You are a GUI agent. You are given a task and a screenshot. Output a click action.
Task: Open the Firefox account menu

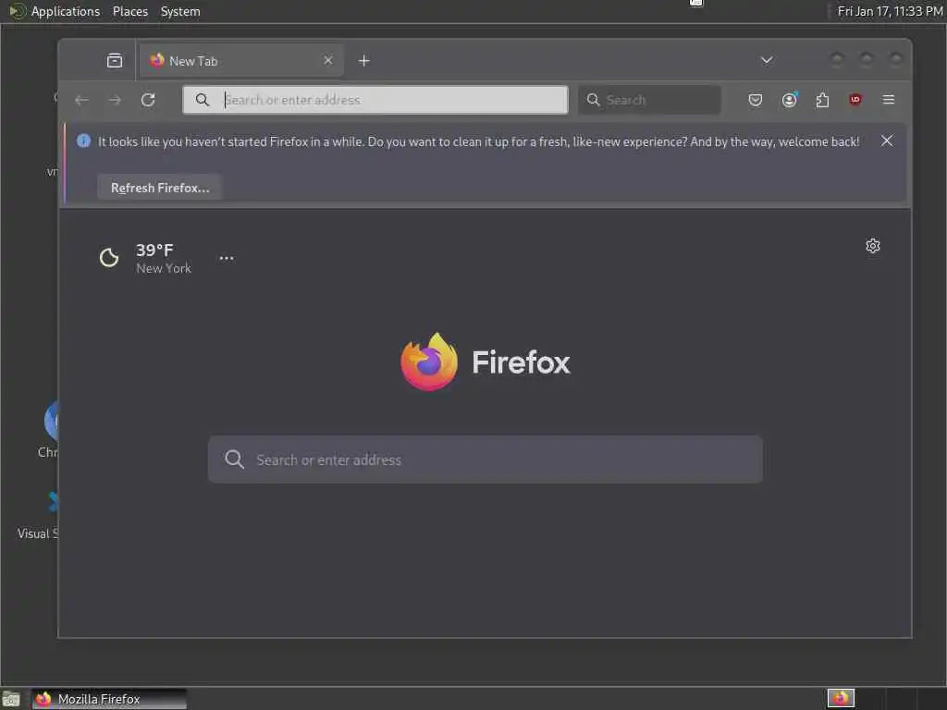tap(790, 100)
